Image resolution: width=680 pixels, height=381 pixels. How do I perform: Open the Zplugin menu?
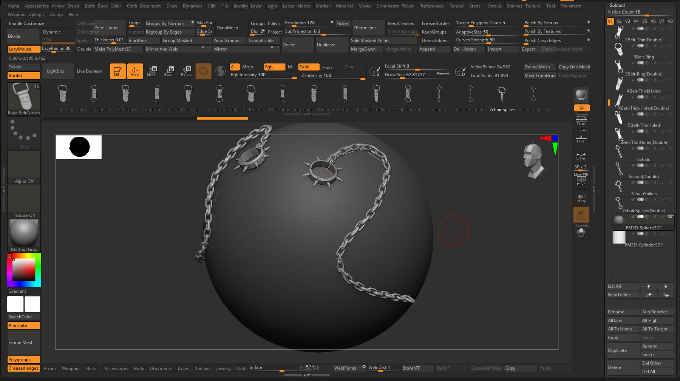click(36, 14)
